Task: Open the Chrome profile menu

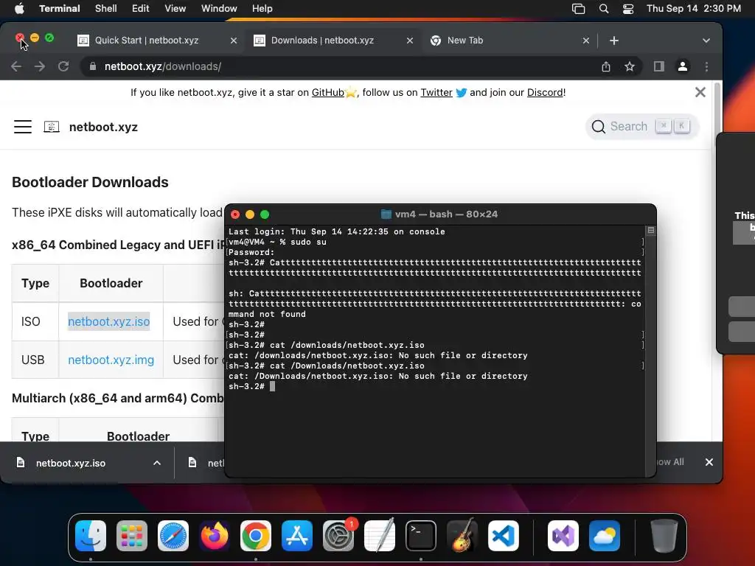Action: (683, 66)
